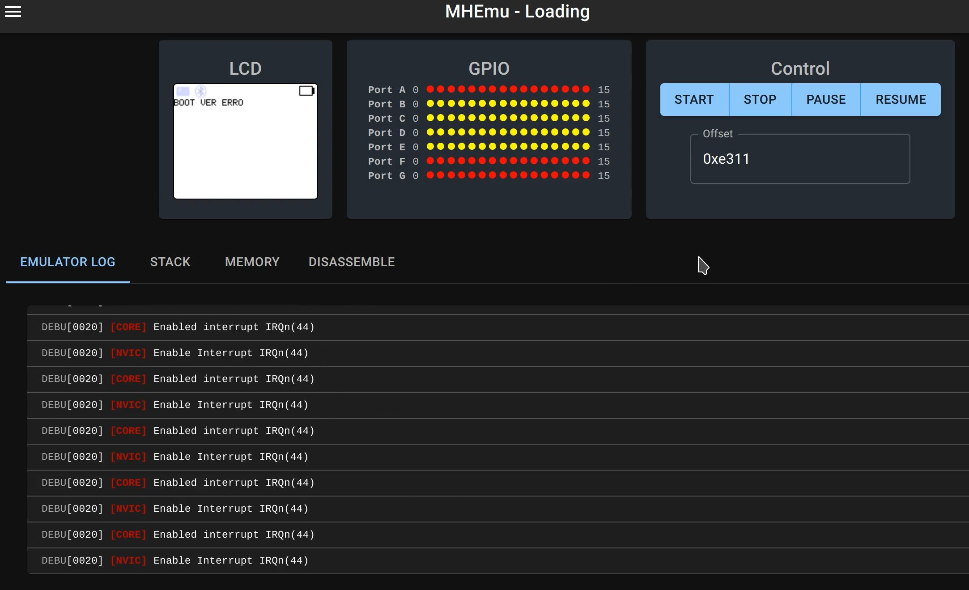Click the Offset input field

pyautogui.click(x=800, y=159)
